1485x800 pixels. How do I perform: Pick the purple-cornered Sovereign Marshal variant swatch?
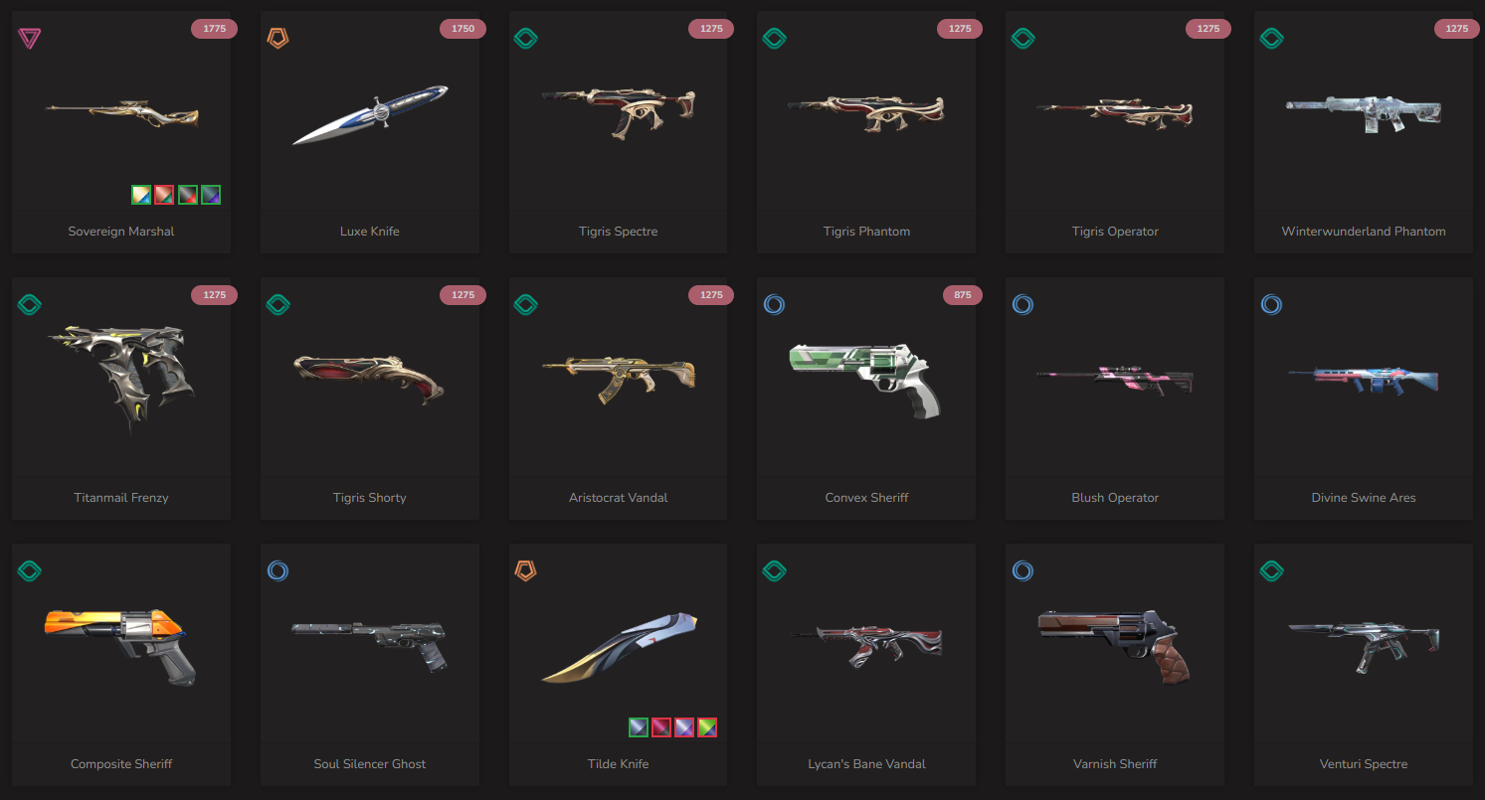tap(211, 195)
